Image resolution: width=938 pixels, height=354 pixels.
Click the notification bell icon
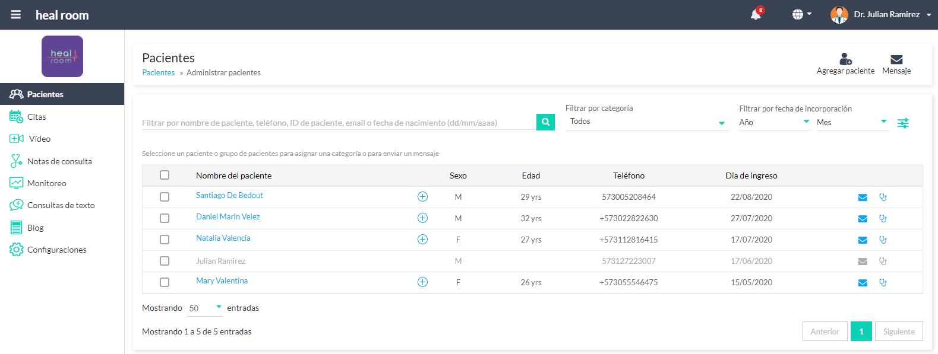click(756, 15)
